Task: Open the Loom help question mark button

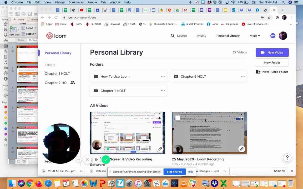Action: click(x=287, y=157)
